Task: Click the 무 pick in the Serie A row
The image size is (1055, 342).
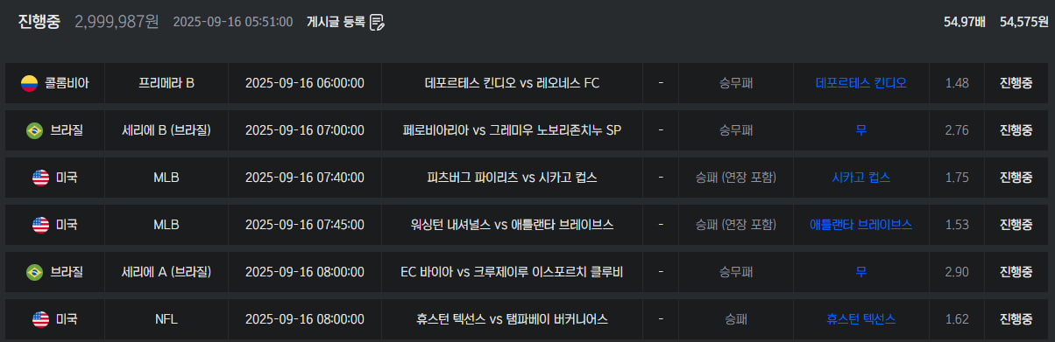Action: [x=860, y=272]
